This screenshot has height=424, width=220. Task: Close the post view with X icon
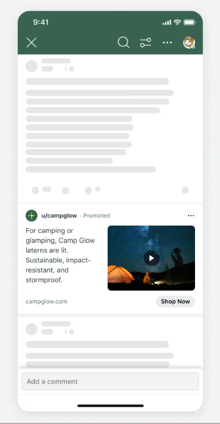pyautogui.click(x=32, y=43)
